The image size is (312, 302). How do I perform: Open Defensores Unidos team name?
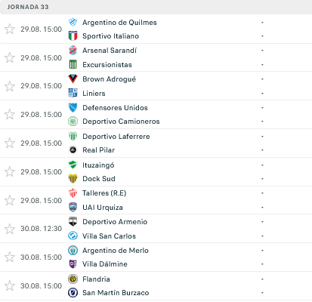pyautogui.click(x=115, y=108)
